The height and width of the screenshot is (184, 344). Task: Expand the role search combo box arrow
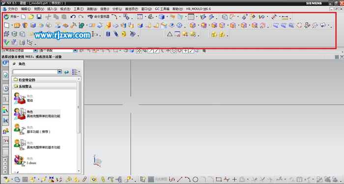click(59, 72)
